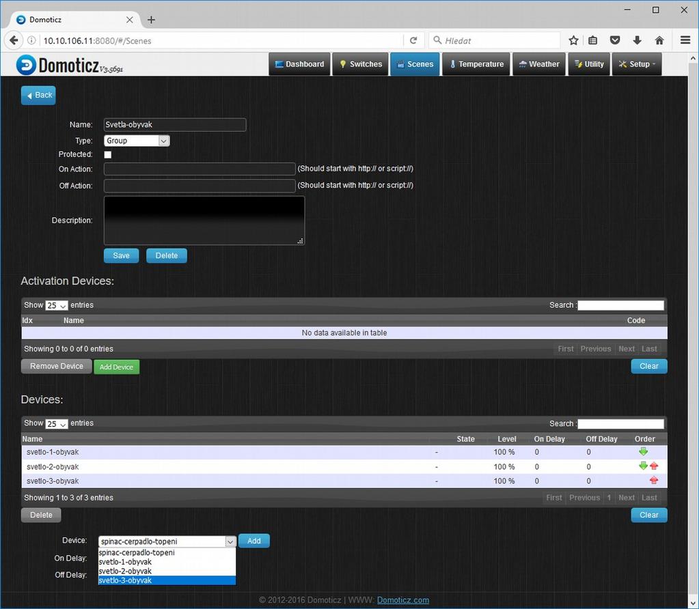Bookmark this page with the star icon
Screen dimensions: 699x609
[573, 40]
